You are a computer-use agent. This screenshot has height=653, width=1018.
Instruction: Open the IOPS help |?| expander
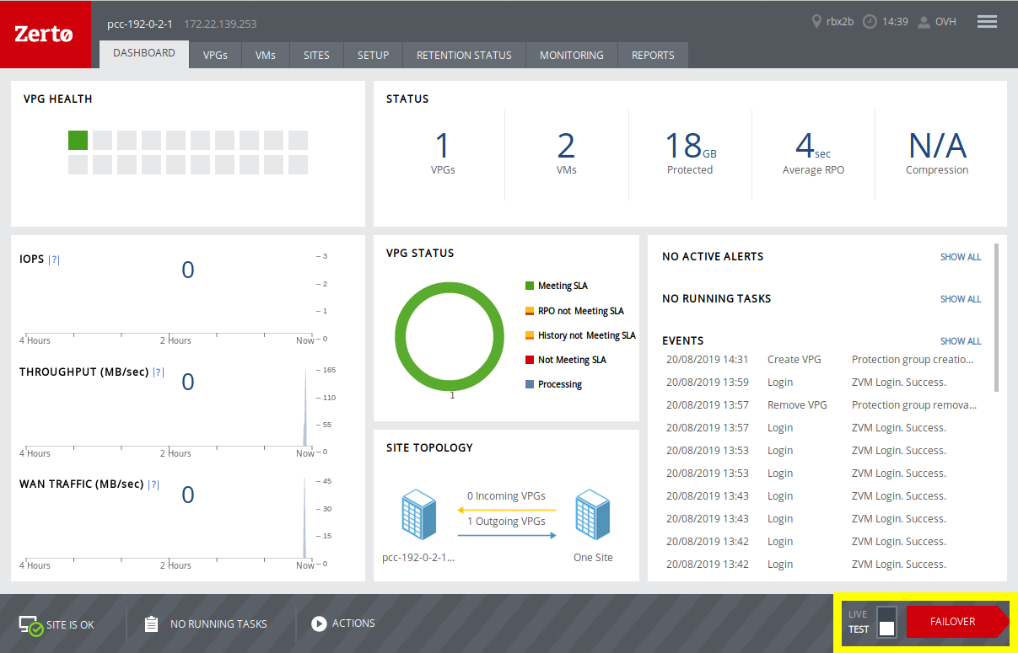click(54, 260)
